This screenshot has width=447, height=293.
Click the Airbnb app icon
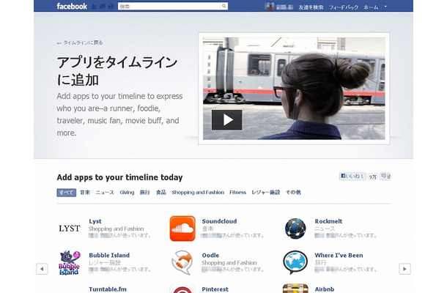tap(295, 289)
